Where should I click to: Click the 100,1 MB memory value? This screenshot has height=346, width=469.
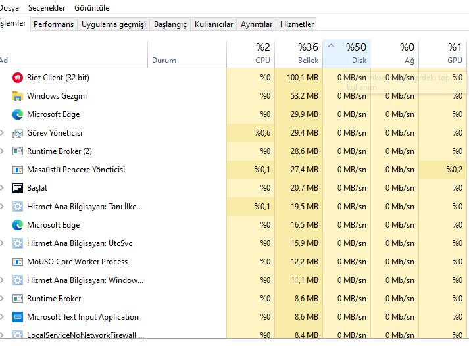tap(303, 78)
